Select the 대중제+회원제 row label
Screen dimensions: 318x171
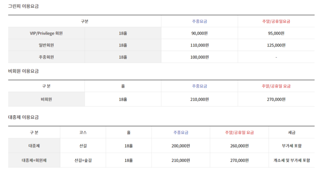click(34, 160)
